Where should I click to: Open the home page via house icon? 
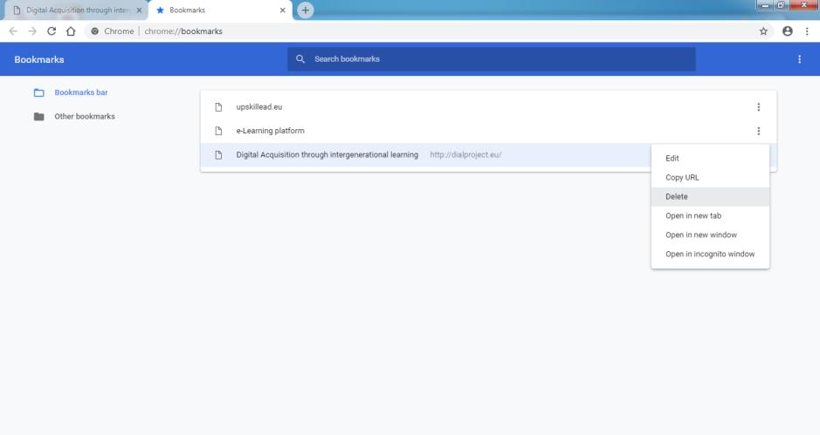[71, 31]
